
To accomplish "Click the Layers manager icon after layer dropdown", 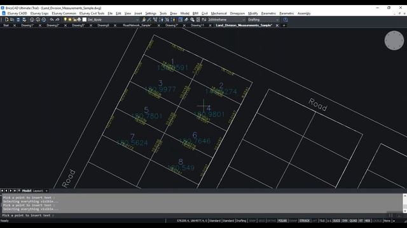I will coord(144,20).
